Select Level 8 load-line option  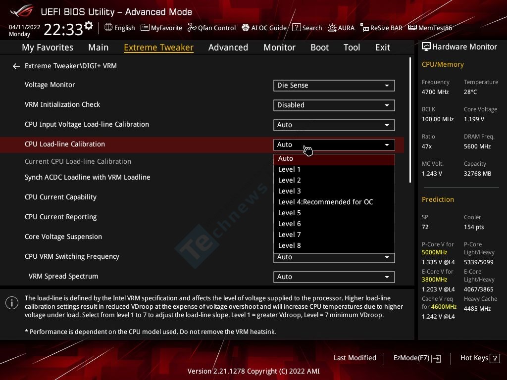tap(334, 245)
